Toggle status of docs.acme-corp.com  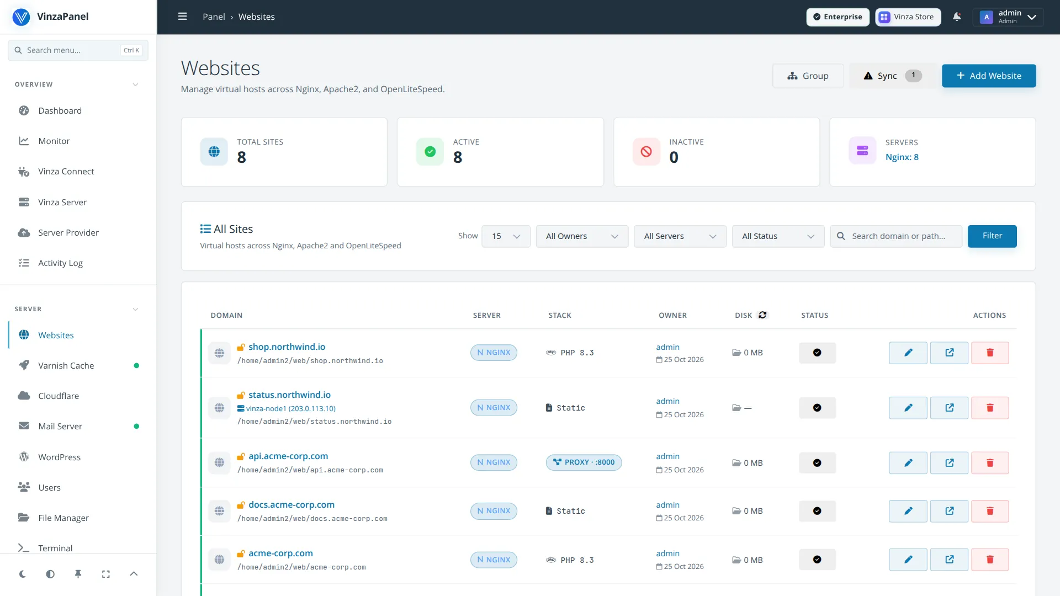(817, 511)
